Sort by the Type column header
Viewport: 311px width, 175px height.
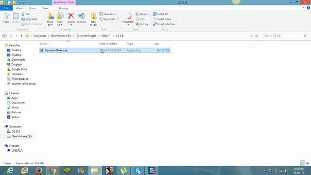[139, 44]
